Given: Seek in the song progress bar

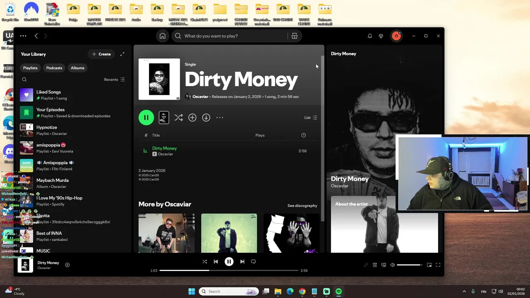Looking at the screenshot, I should tap(229, 270).
